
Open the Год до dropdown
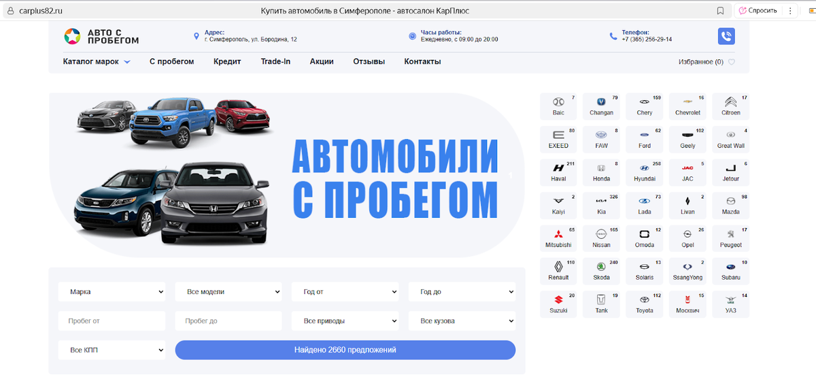point(462,292)
